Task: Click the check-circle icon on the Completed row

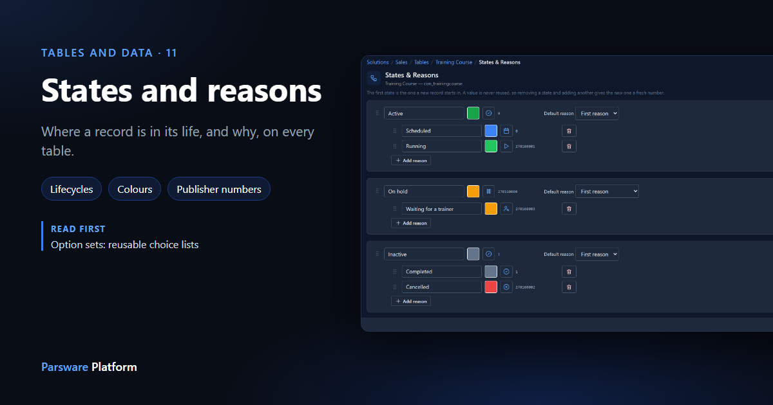Action: [x=506, y=271]
